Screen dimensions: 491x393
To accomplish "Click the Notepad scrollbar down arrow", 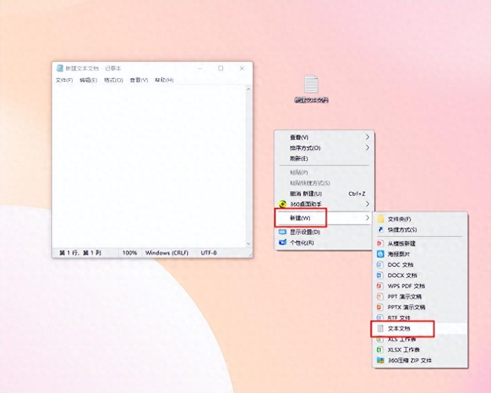I will 248,244.
